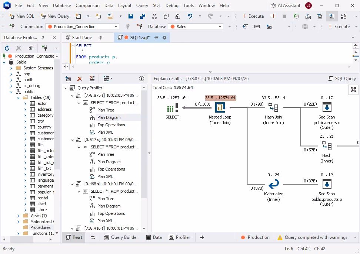This screenshot has height=254, width=360.
Task: Open the AI Assistant
Action: click(286, 6)
